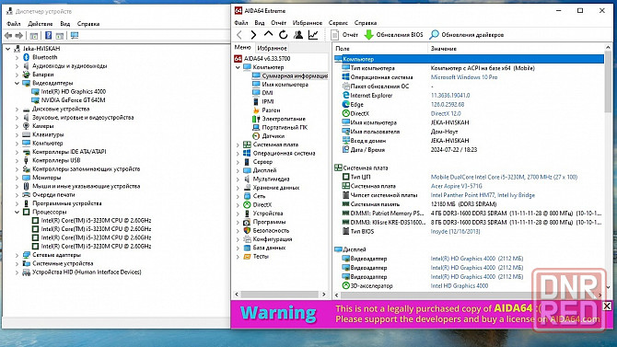The height and width of the screenshot is (347, 617).
Task: Select Камеры in Device Manager
Action: (43, 126)
